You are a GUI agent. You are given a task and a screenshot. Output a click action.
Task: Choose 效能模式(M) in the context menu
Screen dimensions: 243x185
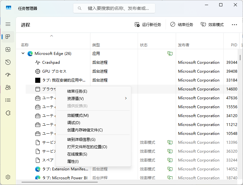pyautogui.click(x=94, y=116)
